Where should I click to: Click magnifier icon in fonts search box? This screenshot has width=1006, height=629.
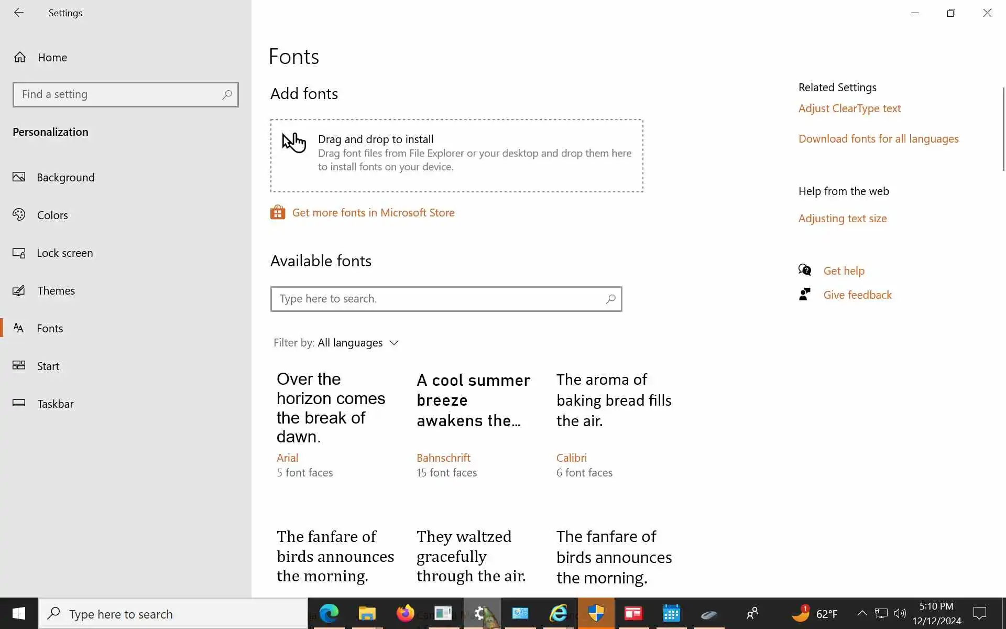pyautogui.click(x=610, y=299)
